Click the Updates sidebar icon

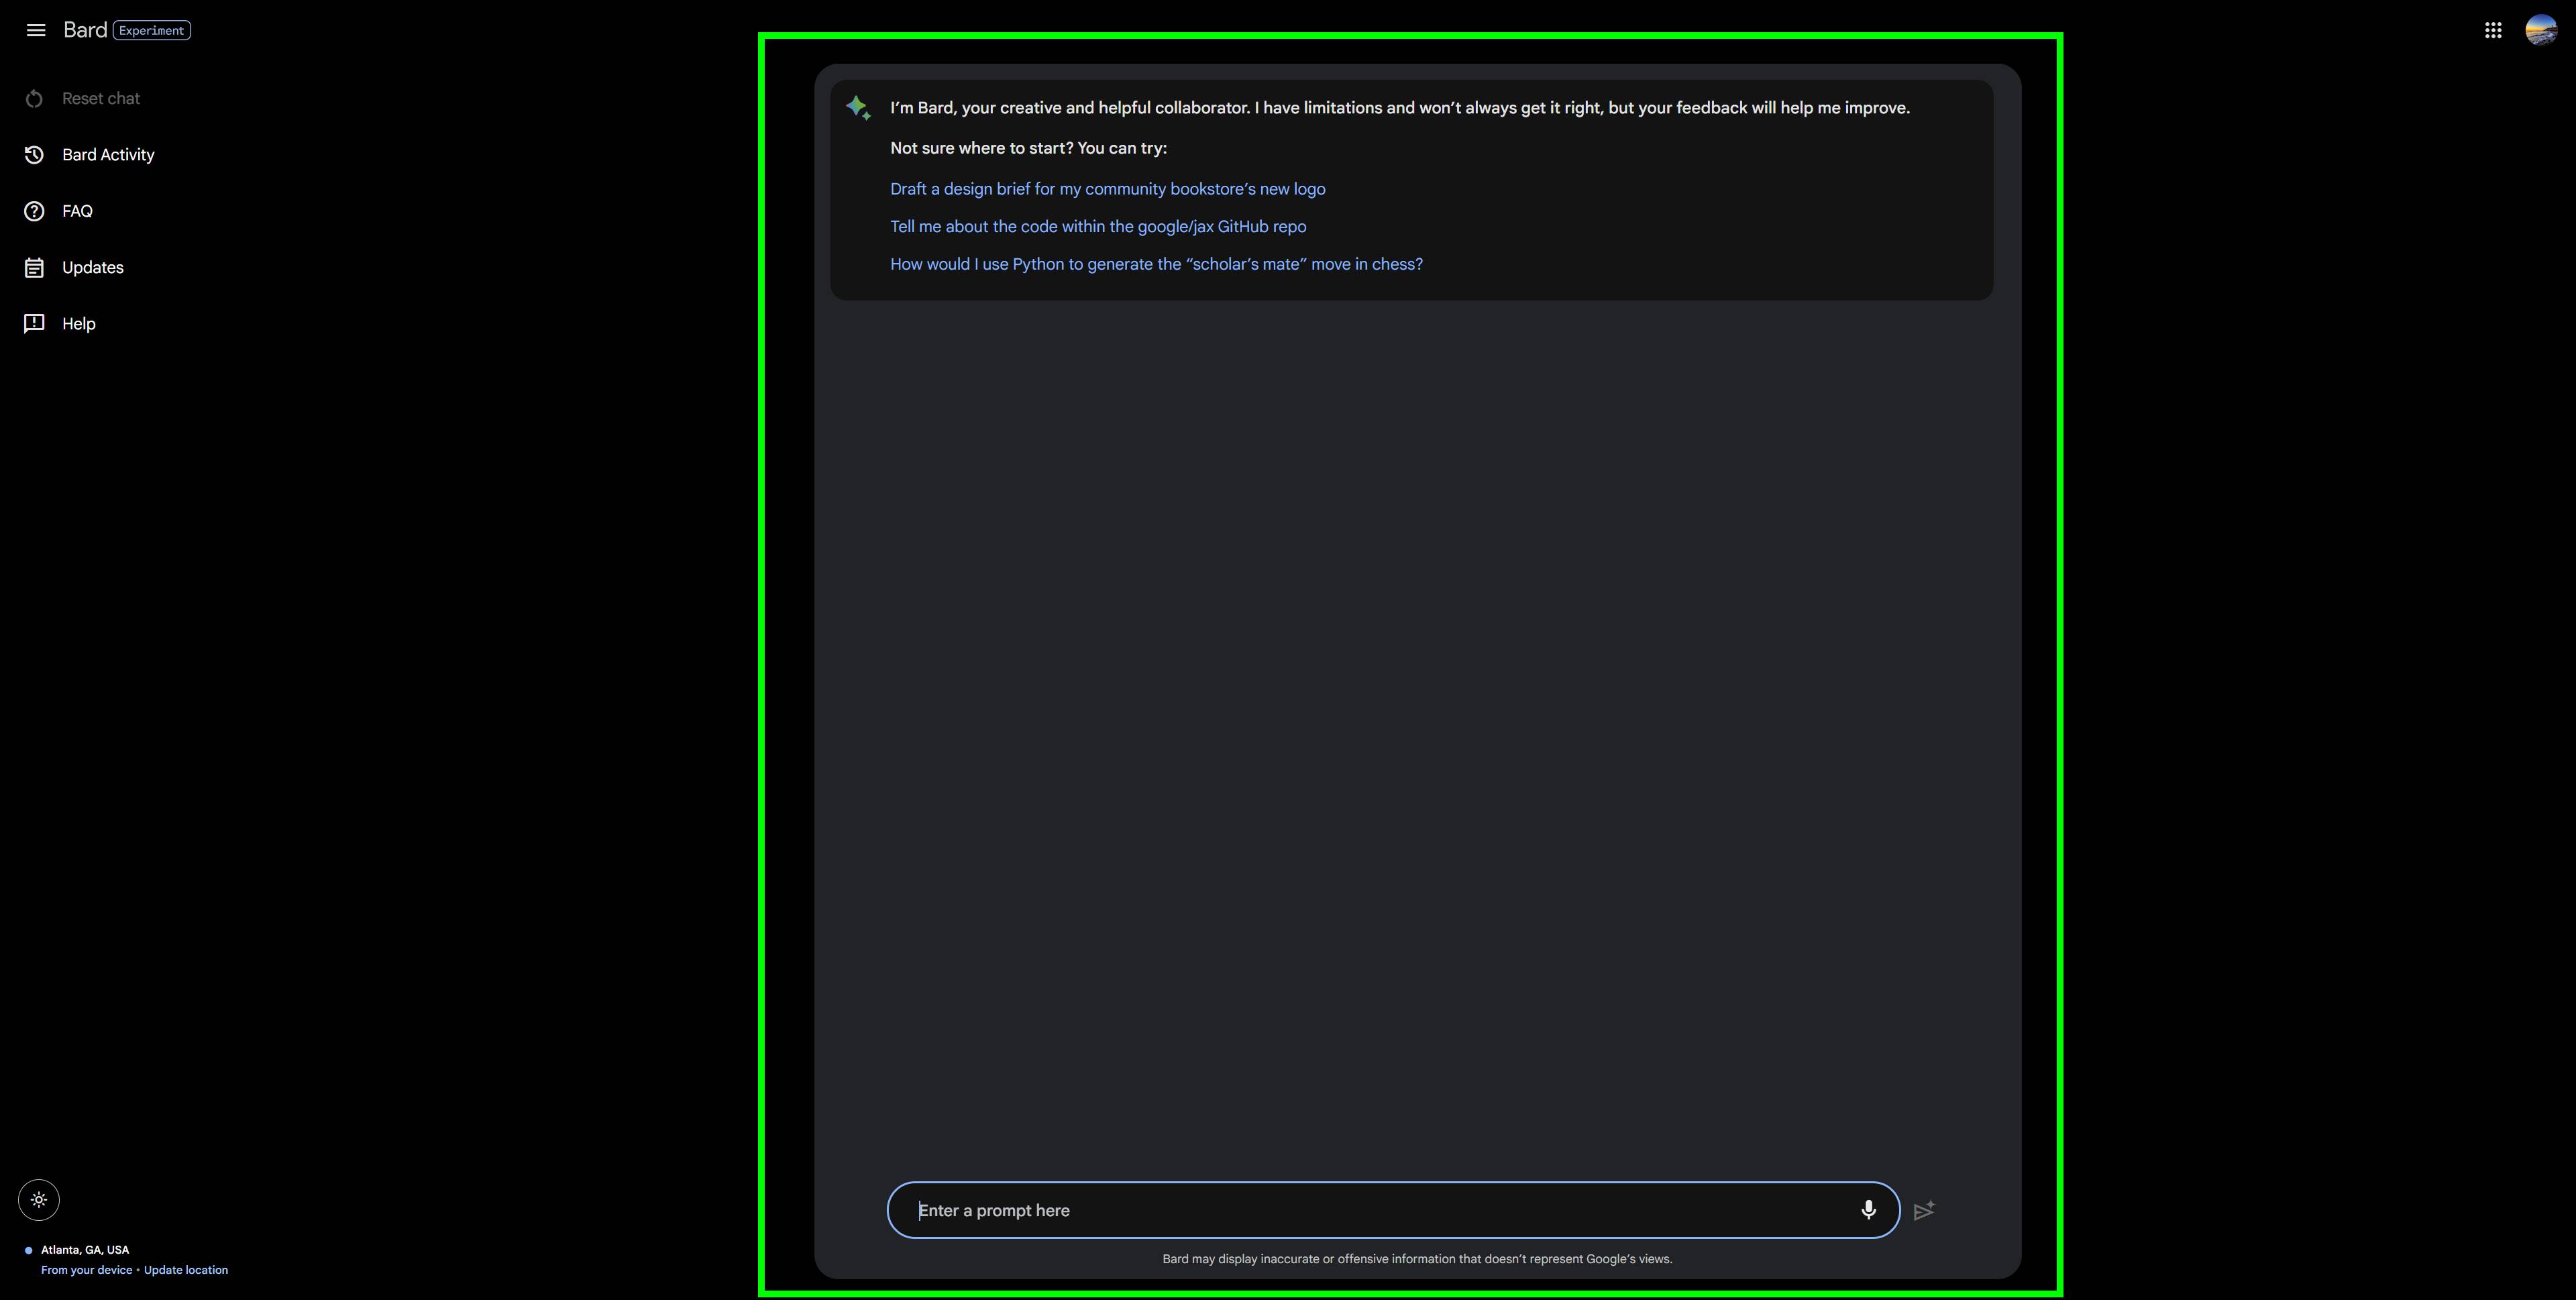(x=33, y=267)
